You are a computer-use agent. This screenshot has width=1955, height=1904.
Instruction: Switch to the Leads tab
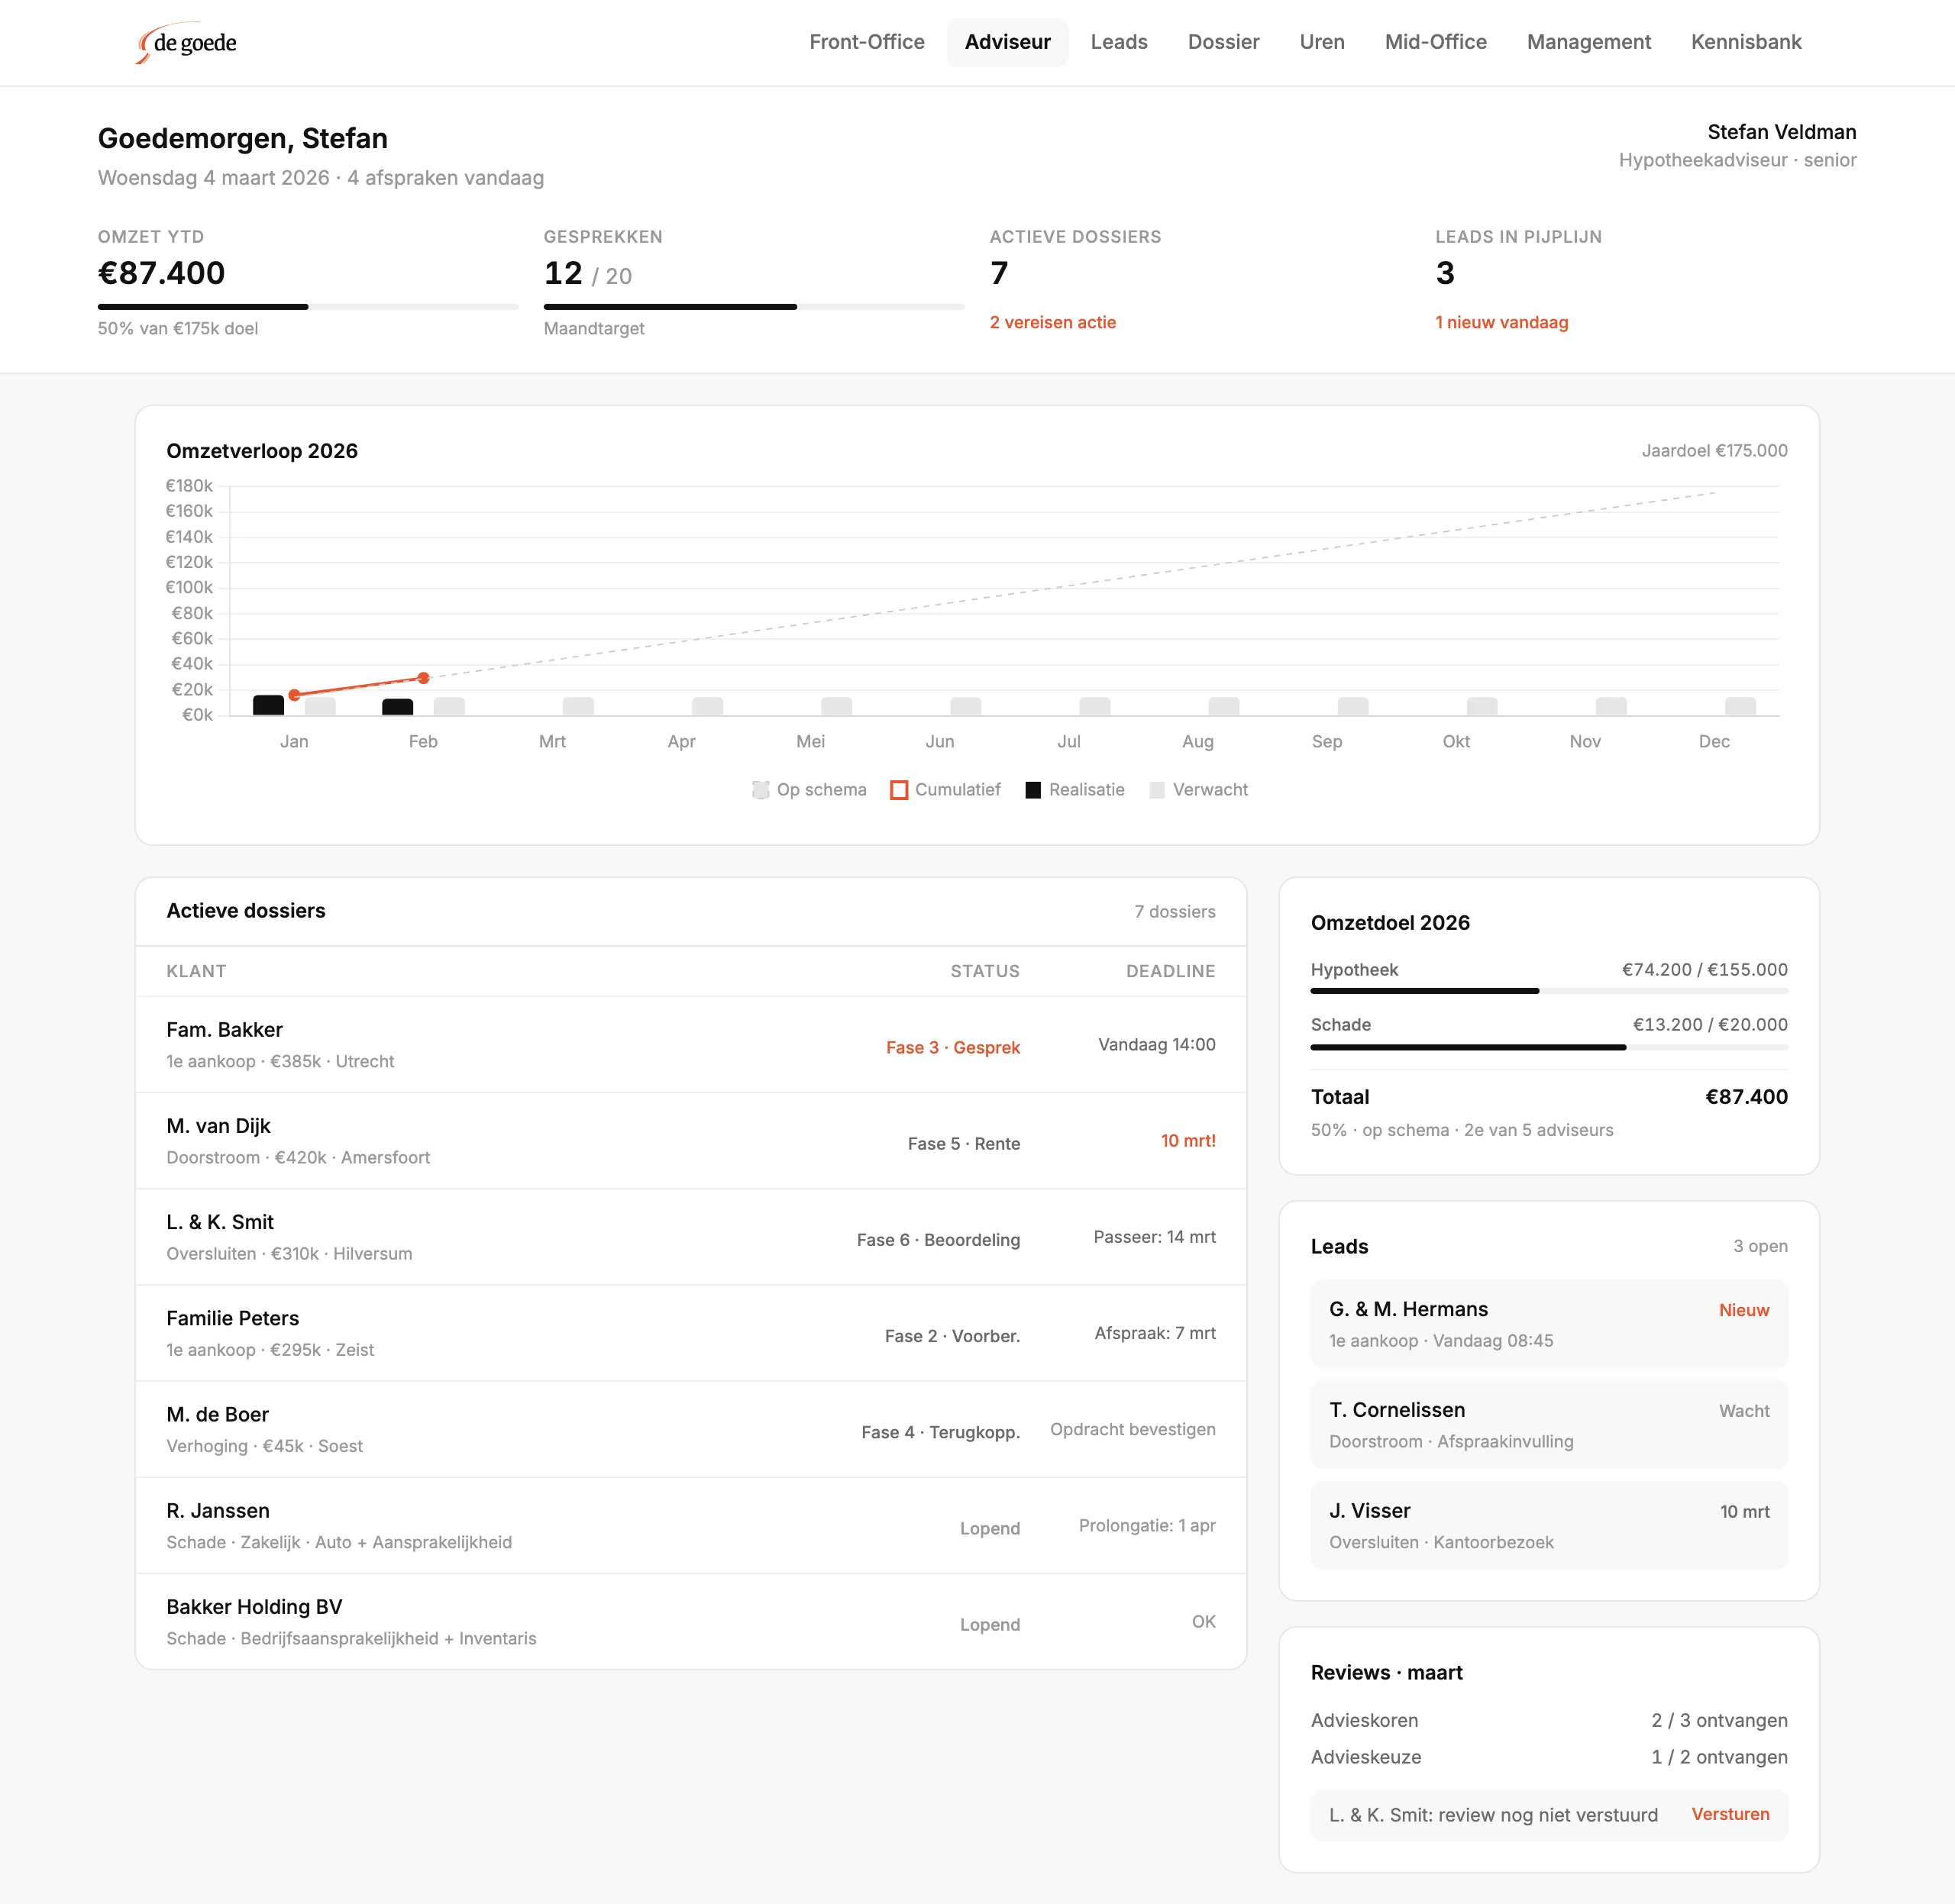pyautogui.click(x=1119, y=42)
